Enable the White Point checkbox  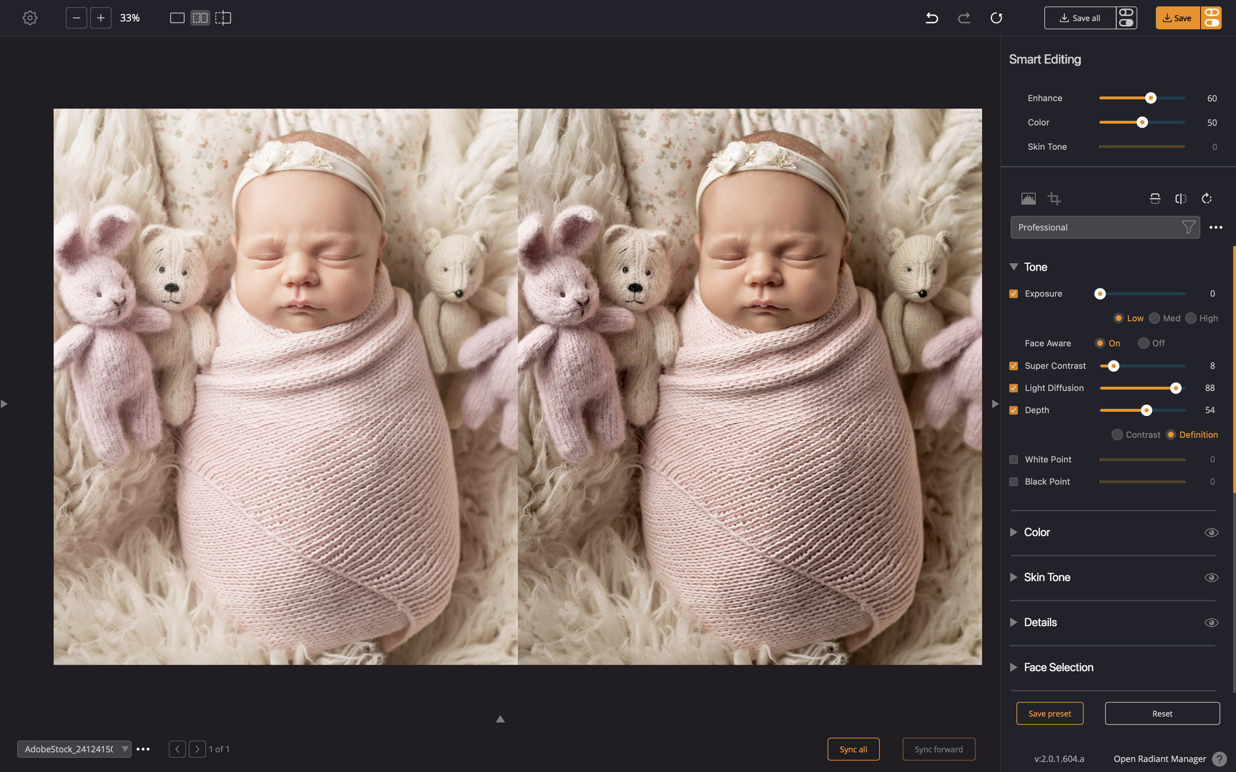pyautogui.click(x=1014, y=460)
